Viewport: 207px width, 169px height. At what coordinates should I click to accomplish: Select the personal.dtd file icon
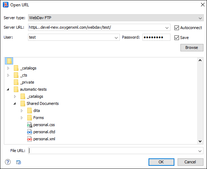pos(29,132)
